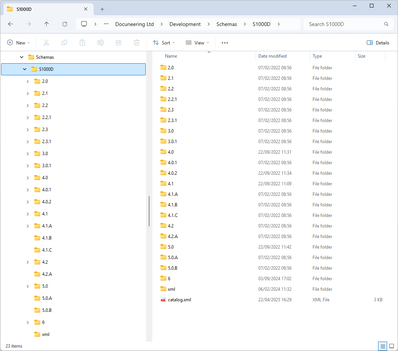
Task: Expand the 4.0 folder in navigation tree
Action: (x=27, y=178)
